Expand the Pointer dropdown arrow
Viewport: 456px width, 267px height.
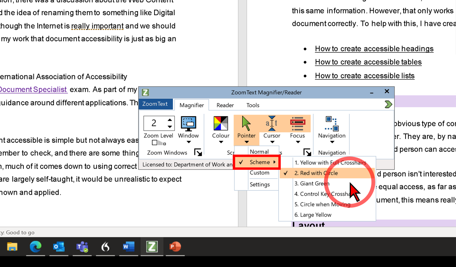pos(246,142)
